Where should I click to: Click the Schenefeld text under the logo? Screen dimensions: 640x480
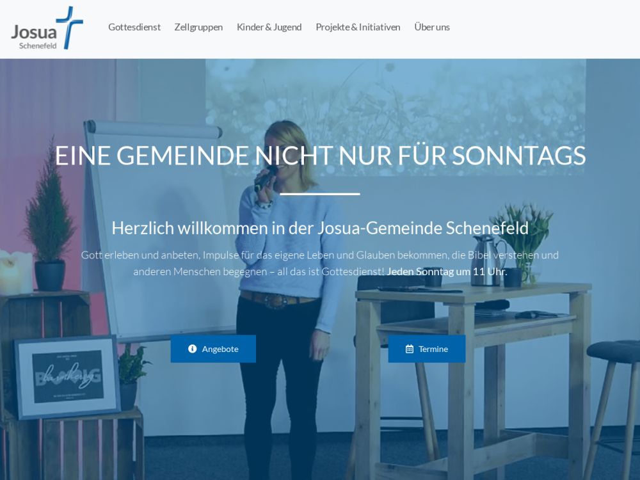click(38, 45)
